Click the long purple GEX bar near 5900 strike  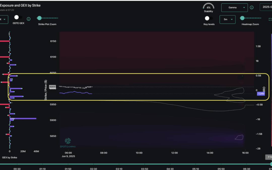pyautogui.click(x=23, y=119)
